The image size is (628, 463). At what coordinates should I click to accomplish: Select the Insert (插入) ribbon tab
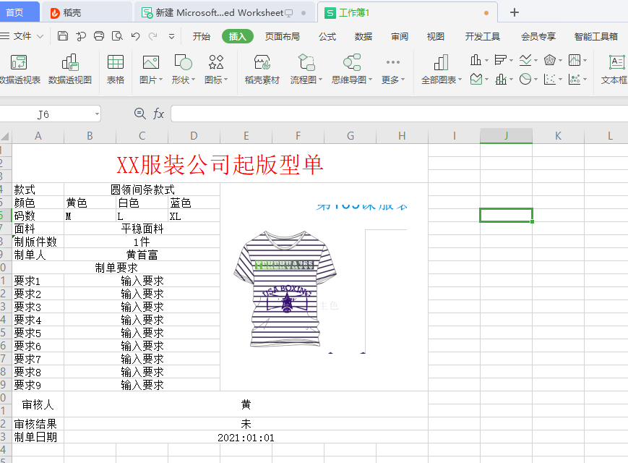[x=238, y=36]
